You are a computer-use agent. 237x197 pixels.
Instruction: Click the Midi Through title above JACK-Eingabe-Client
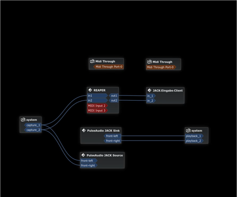point(162,62)
